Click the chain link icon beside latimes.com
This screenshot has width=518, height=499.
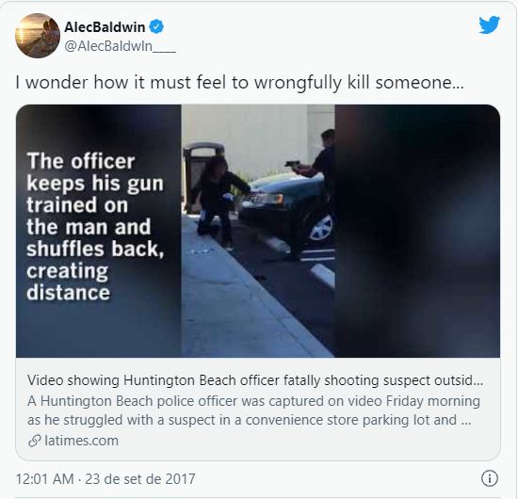tap(35, 441)
